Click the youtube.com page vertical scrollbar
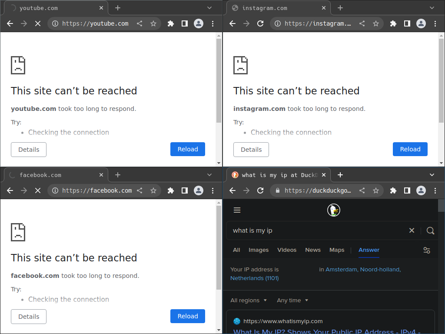 (219, 80)
